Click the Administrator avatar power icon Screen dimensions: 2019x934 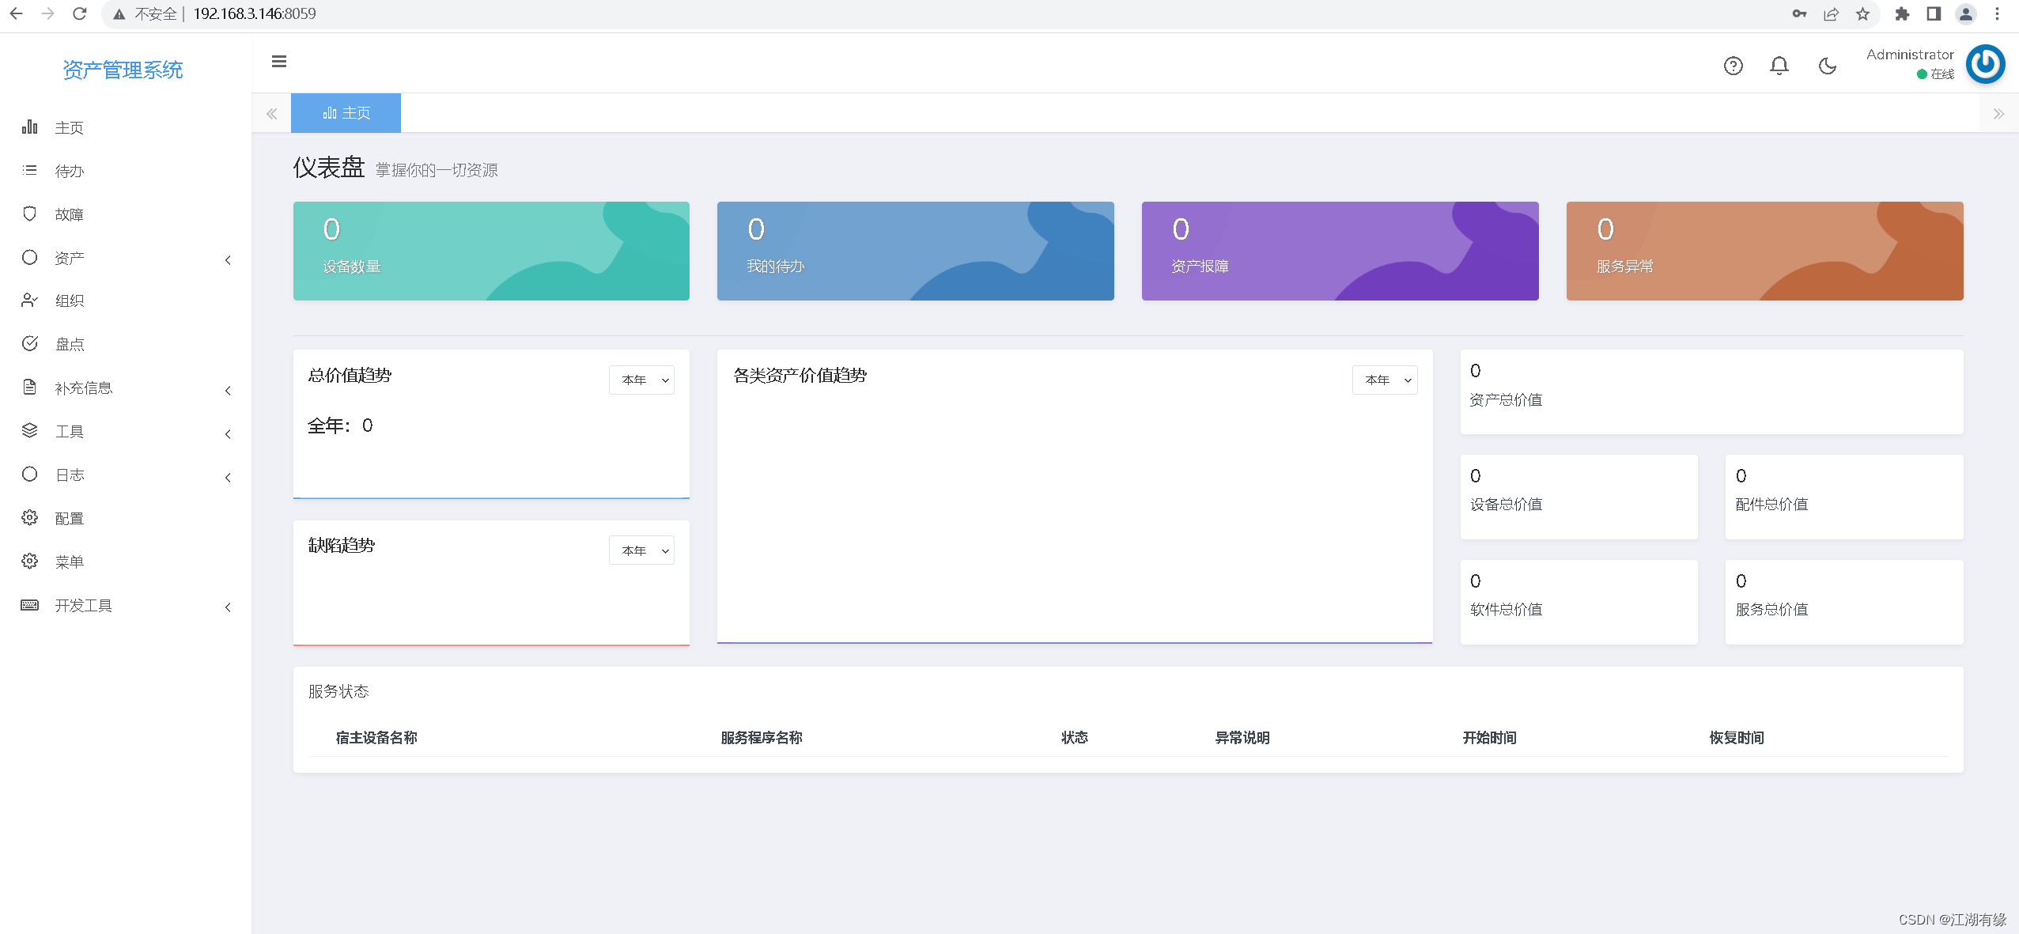(x=1985, y=65)
